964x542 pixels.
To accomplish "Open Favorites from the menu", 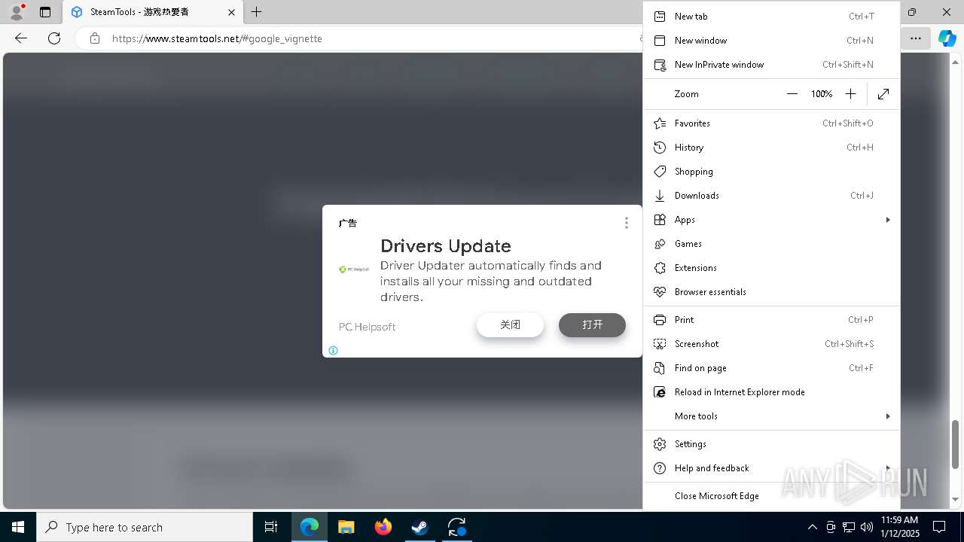I will tap(772, 123).
